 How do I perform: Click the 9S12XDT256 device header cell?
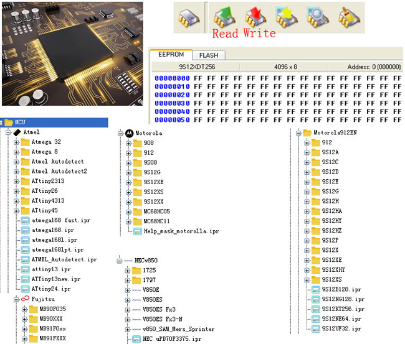pos(197,67)
